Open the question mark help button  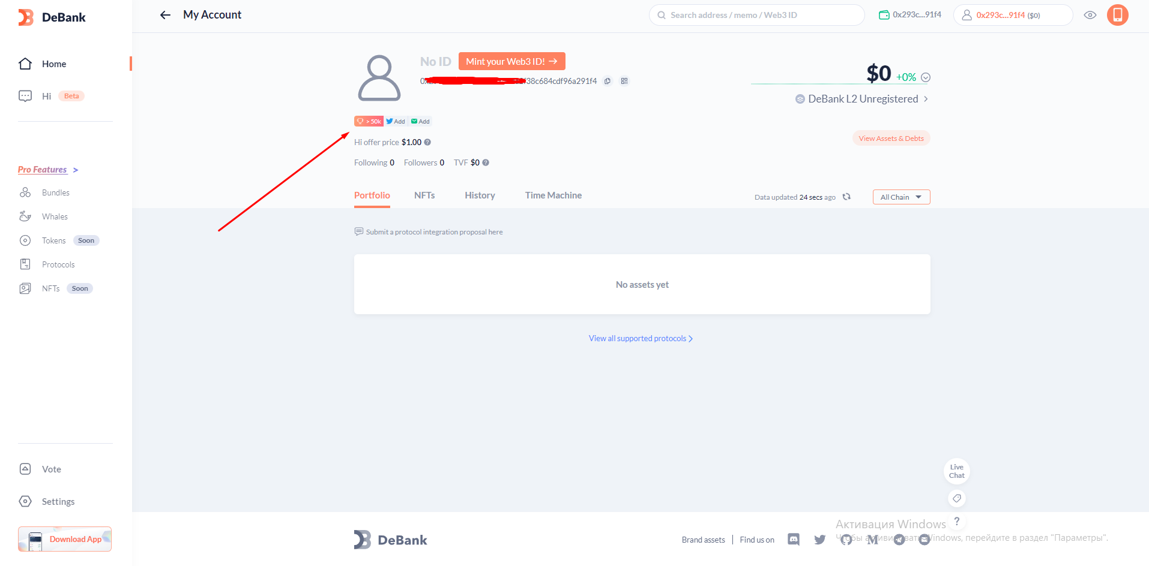tap(957, 522)
